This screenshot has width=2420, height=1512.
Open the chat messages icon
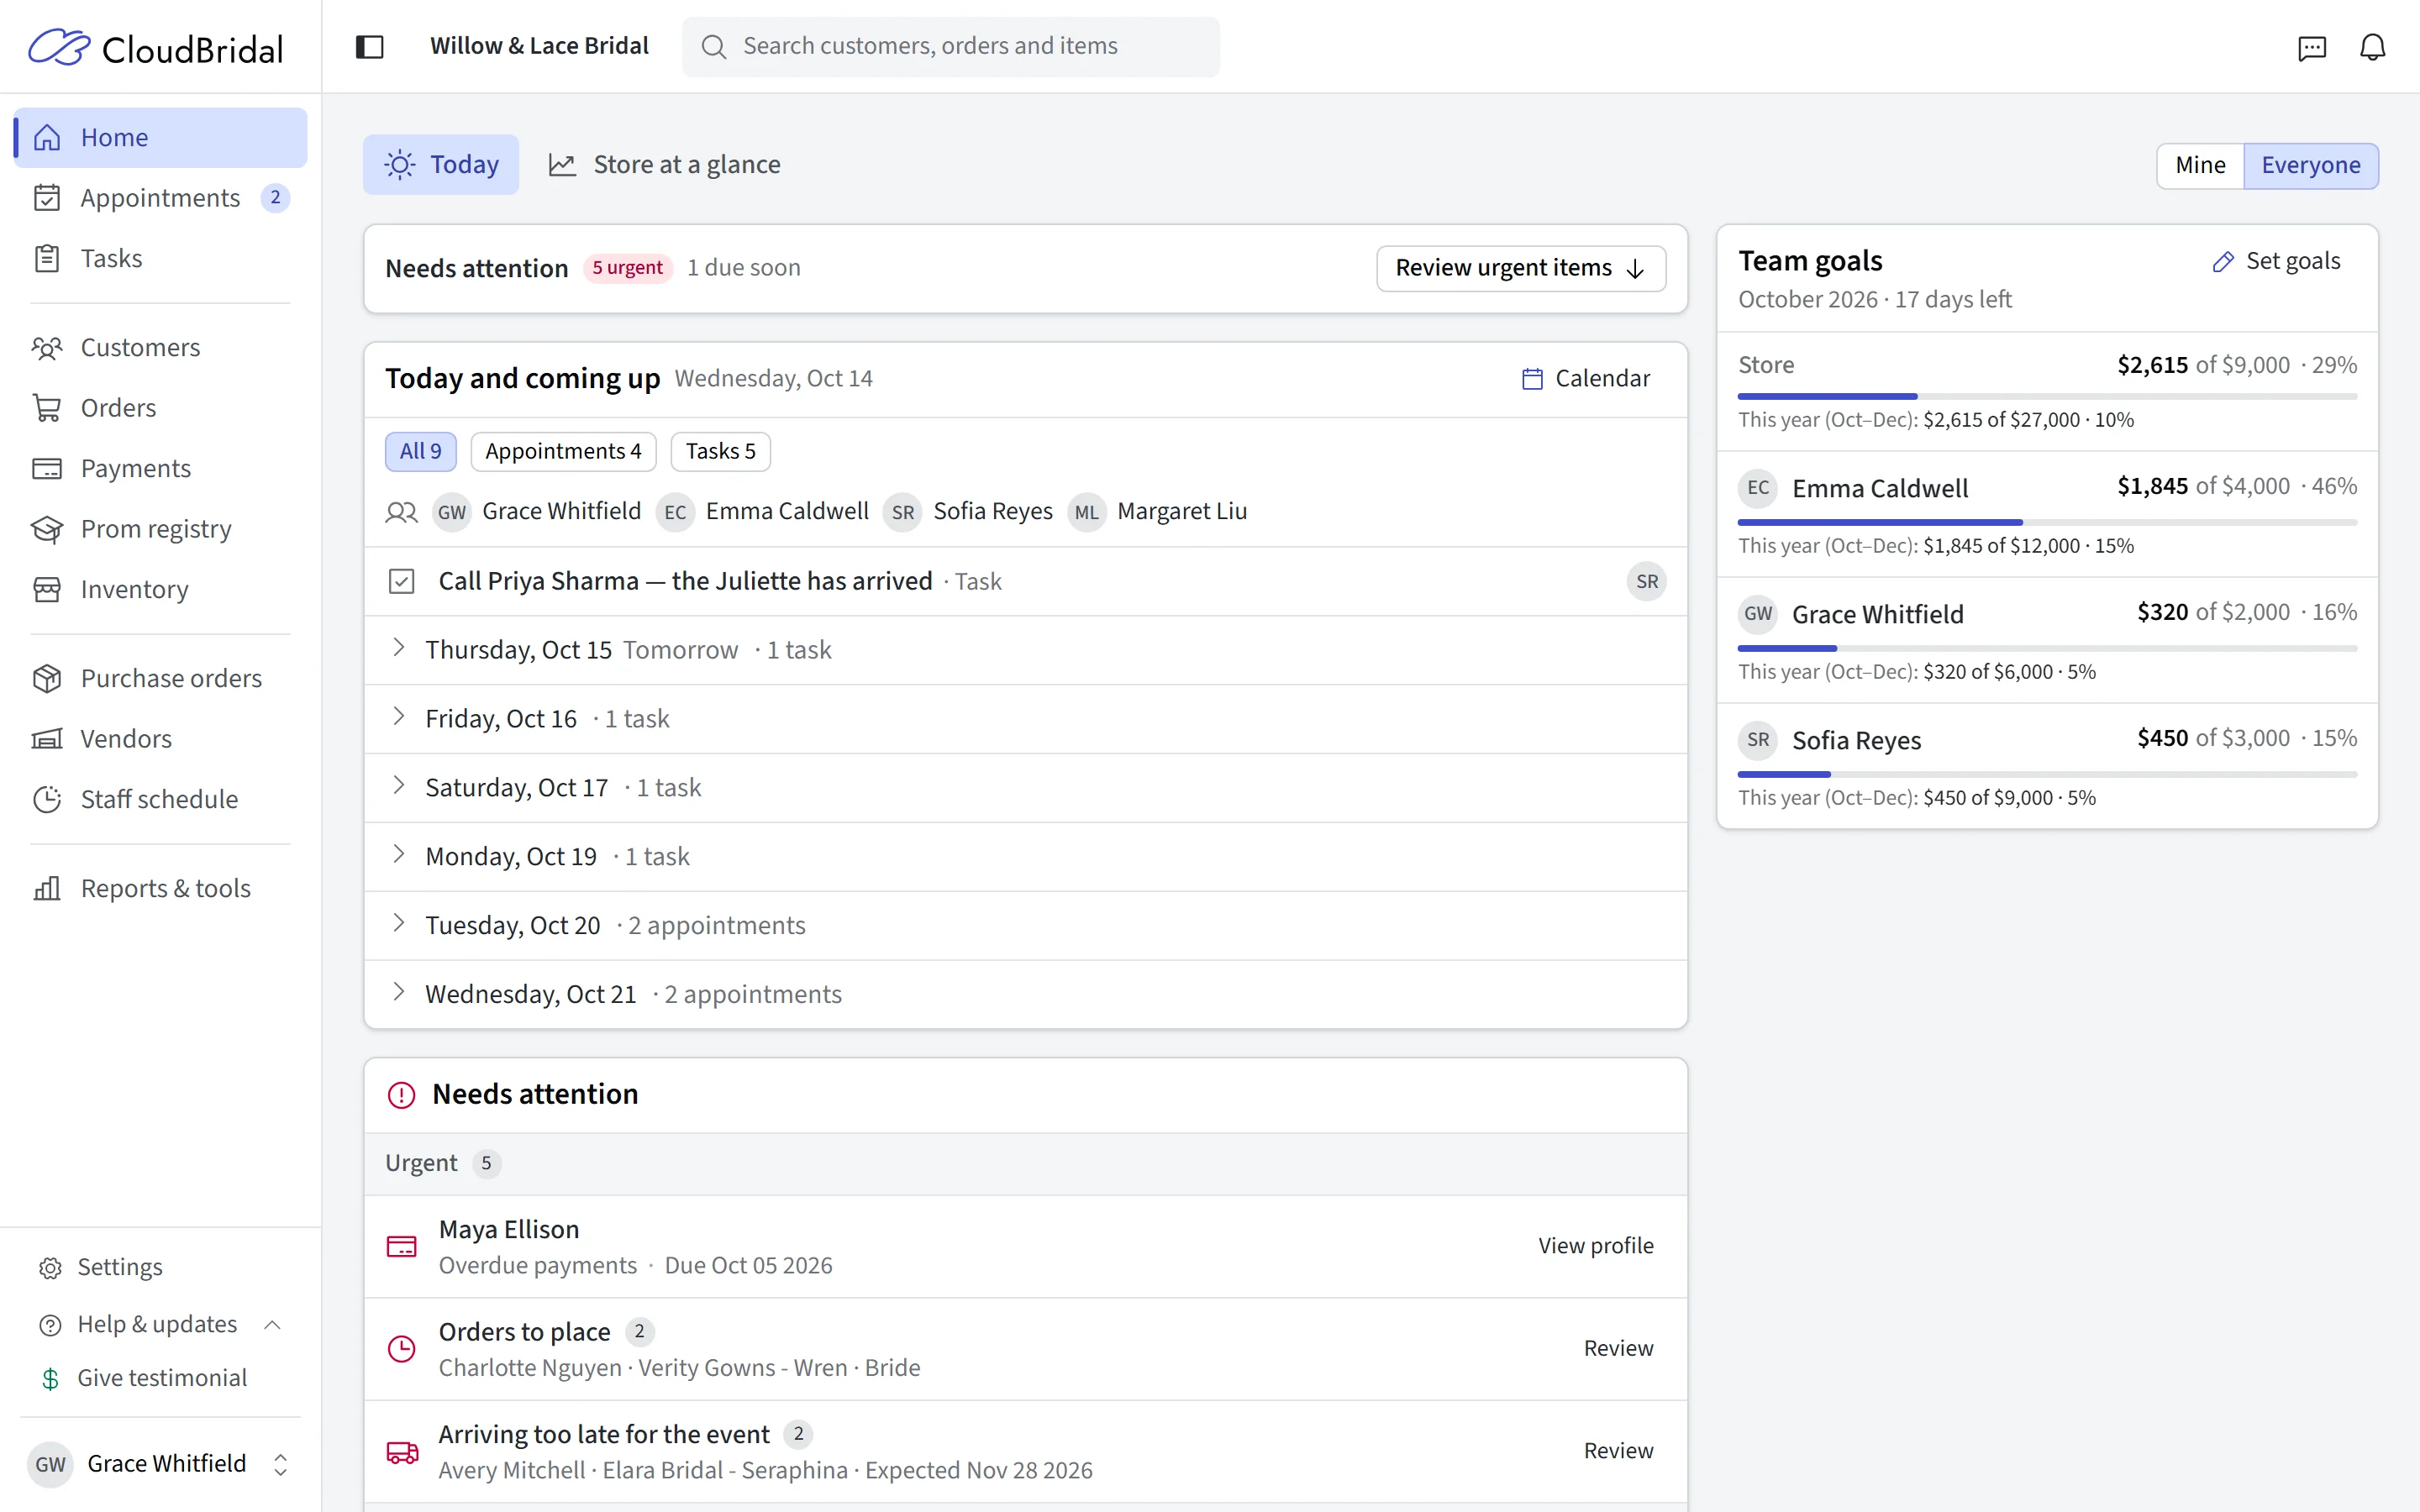[2311, 47]
